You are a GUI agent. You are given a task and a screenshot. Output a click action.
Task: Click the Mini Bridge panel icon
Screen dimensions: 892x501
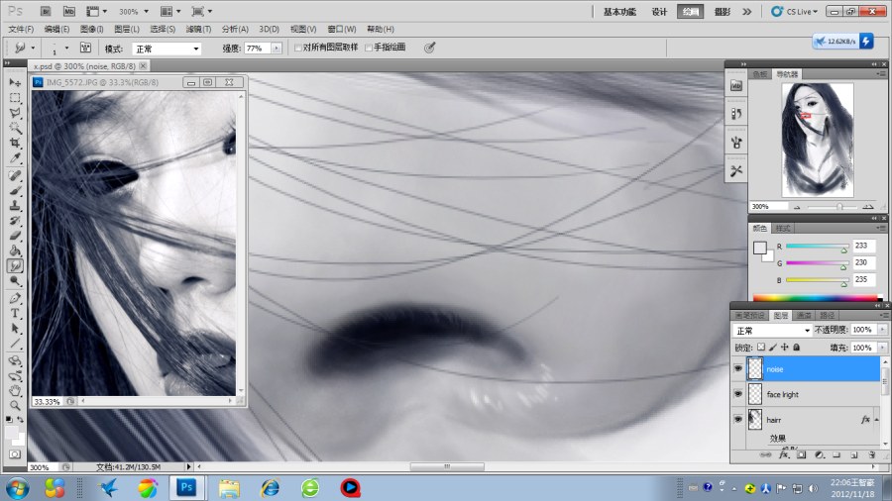click(x=736, y=85)
